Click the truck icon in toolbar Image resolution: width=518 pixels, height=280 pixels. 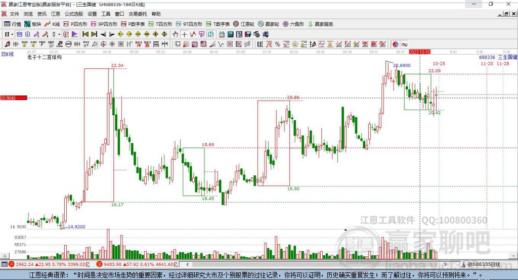pyautogui.click(x=265, y=34)
